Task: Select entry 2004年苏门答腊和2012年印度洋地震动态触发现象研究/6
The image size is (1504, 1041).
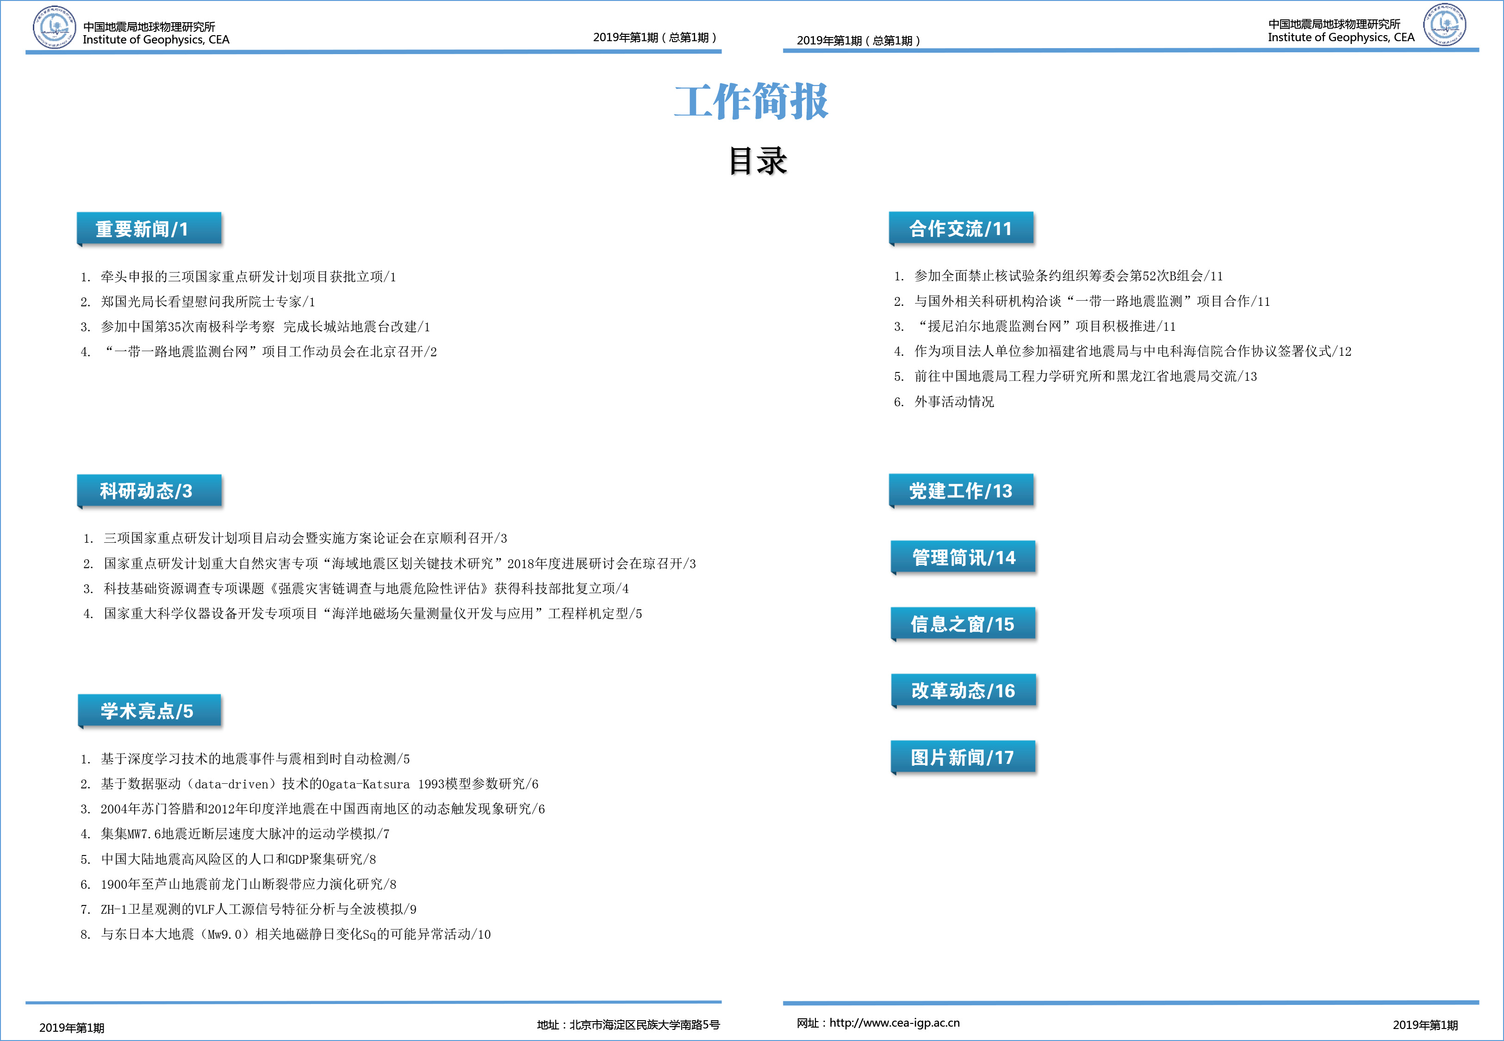Action: [x=323, y=809]
